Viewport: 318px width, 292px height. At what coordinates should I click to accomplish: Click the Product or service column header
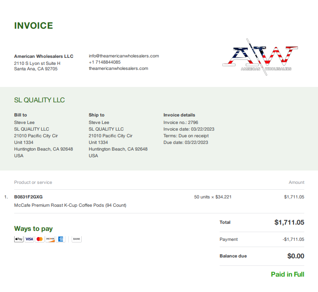[x=33, y=182]
